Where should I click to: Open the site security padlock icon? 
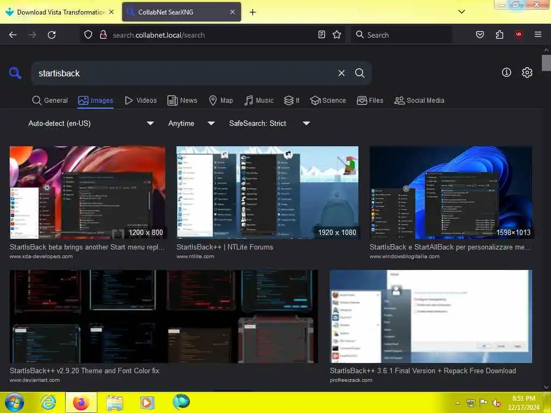(103, 35)
